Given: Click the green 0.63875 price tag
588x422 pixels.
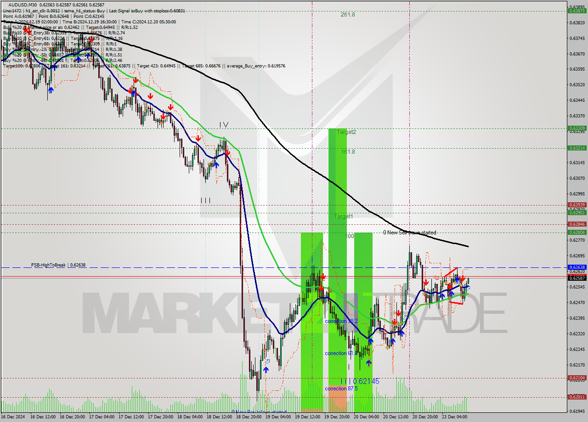Looking at the screenshot, I should 577,11.
